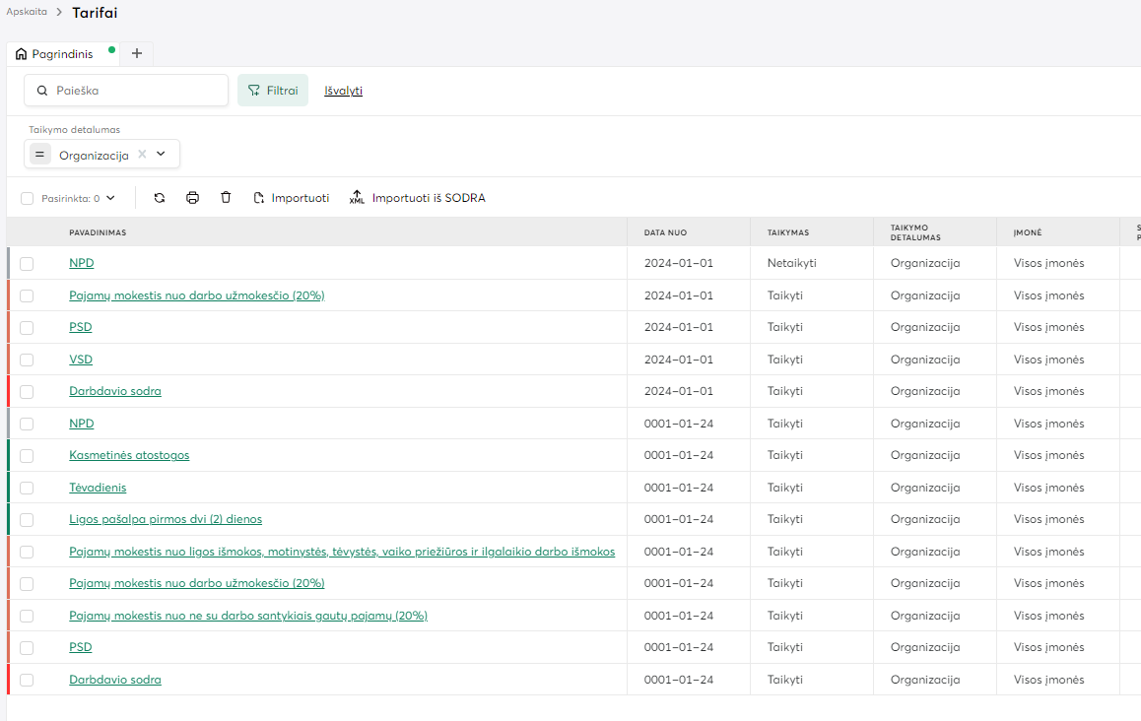Clear the Organizacija filter value with X
Viewport: 1141px width, 721px height.
(142, 155)
